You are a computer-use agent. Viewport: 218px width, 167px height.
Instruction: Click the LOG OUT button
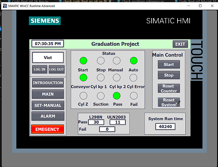(56, 69)
